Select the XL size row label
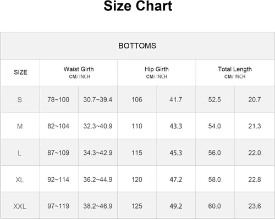 pyautogui.click(x=20, y=179)
